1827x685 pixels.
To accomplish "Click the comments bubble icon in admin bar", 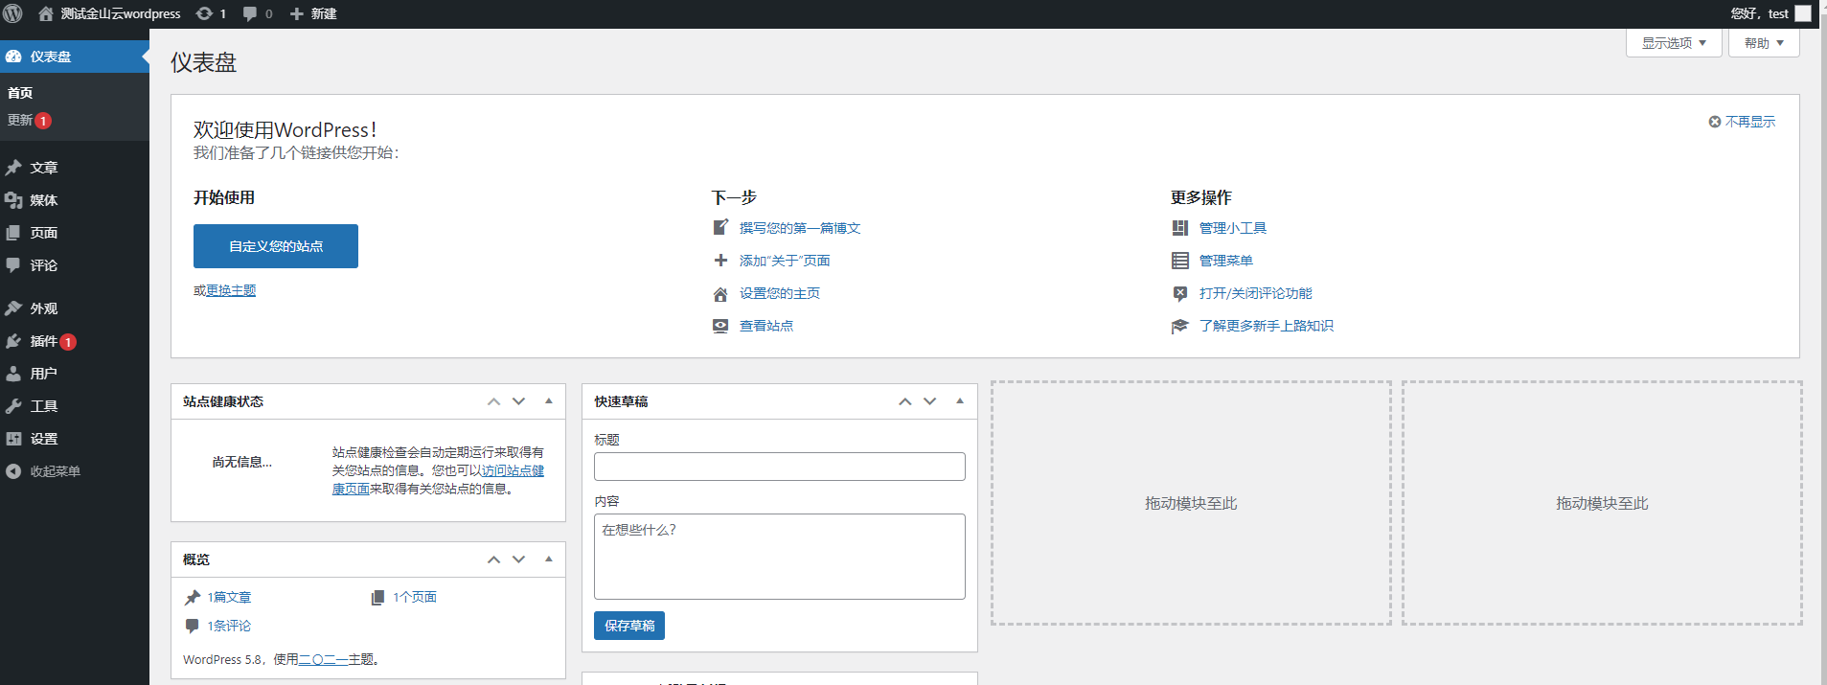I will pyautogui.click(x=250, y=13).
